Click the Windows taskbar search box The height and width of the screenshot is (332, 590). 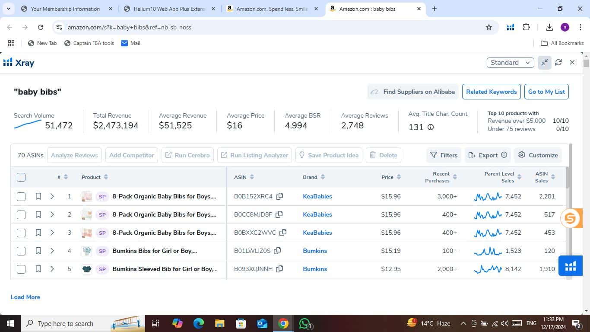[82, 323]
